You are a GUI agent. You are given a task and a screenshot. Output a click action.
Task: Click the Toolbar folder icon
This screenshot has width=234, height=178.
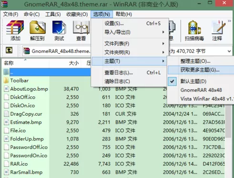tap(6, 80)
